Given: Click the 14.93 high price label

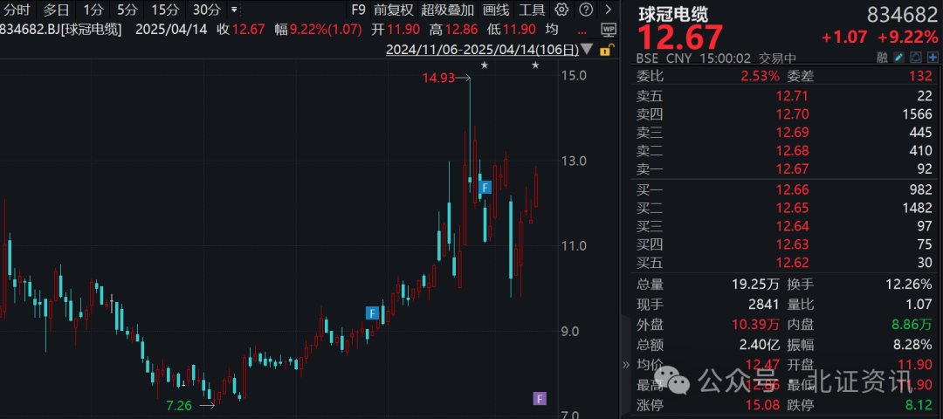Looking at the screenshot, I should (438, 78).
